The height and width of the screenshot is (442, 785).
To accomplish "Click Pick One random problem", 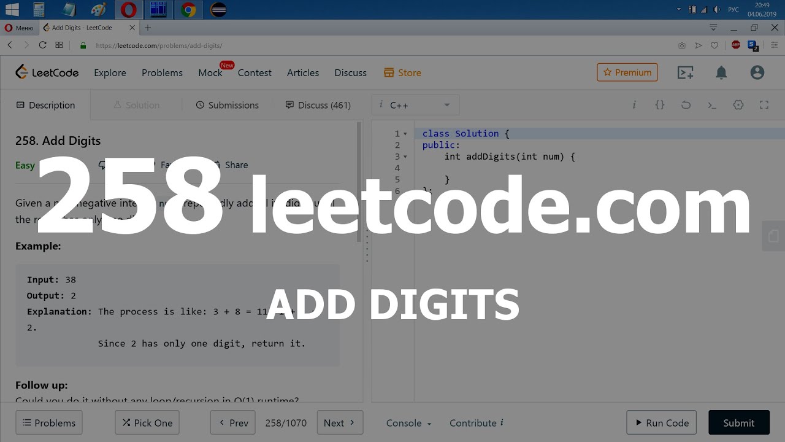I will pyautogui.click(x=147, y=423).
